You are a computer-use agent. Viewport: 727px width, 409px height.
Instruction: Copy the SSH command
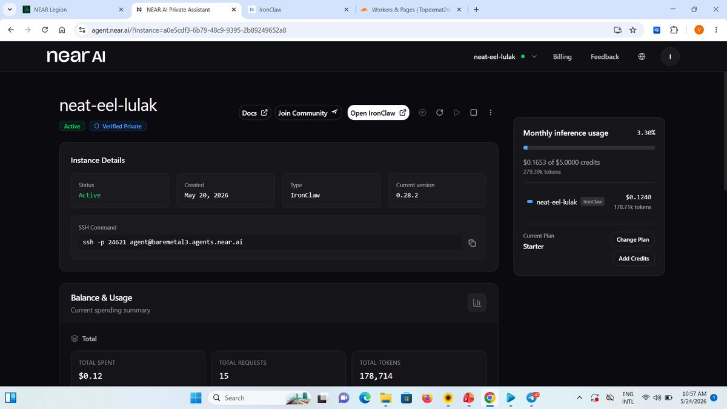click(x=473, y=243)
